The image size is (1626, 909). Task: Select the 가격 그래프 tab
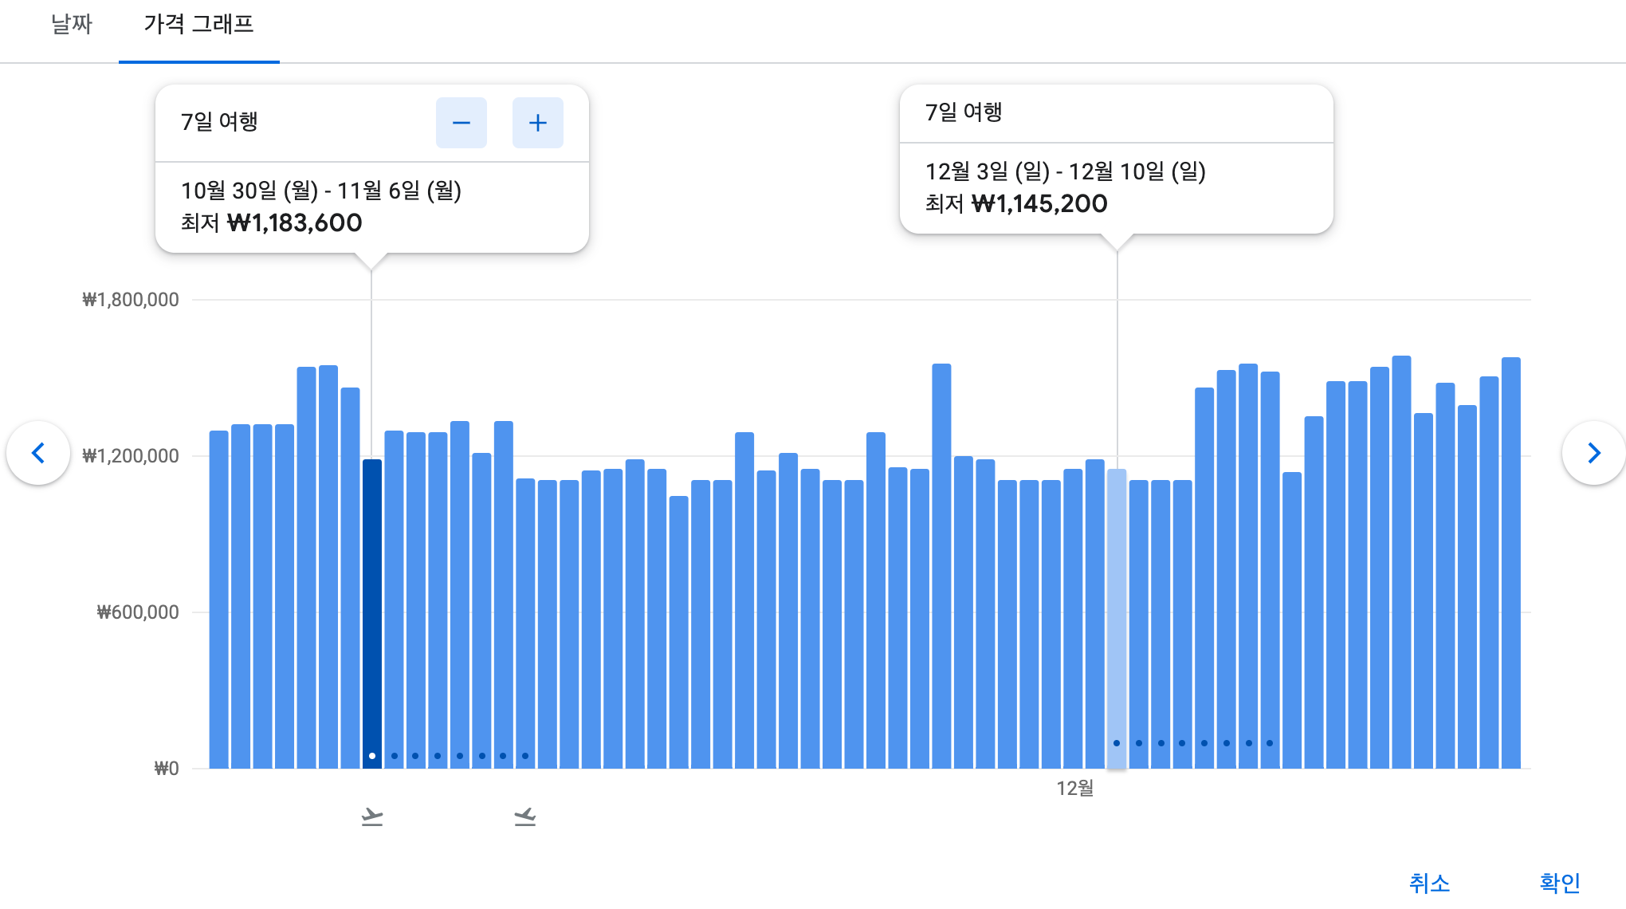pos(198,25)
